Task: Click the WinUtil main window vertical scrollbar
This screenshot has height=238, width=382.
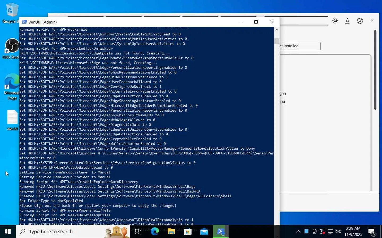Action: [375, 70]
